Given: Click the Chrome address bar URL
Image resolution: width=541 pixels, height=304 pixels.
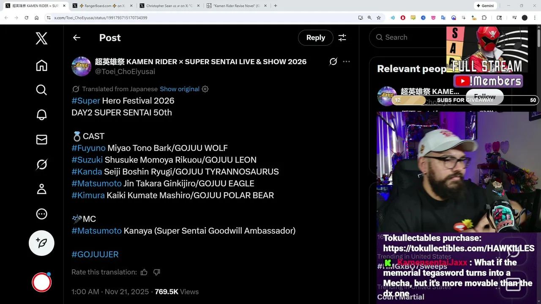Looking at the screenshot, I should pyautogui.click(x=101, y=18).
